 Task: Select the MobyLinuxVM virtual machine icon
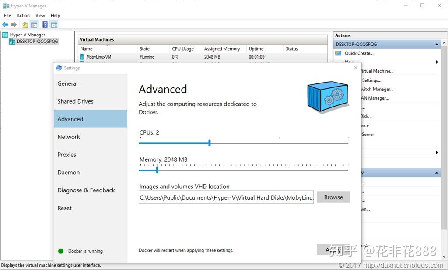click(82, 57)
